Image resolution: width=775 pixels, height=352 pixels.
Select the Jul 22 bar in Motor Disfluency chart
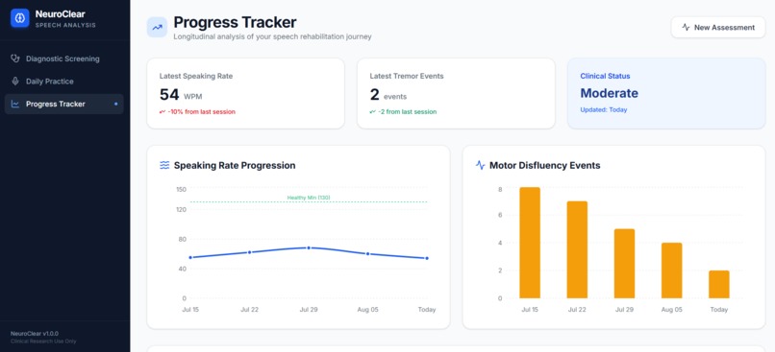click(x=577, y=250)
